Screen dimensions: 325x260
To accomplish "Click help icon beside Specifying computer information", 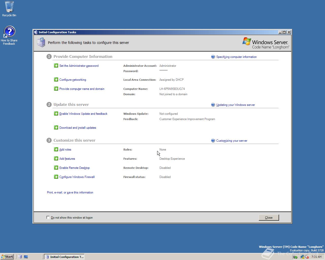I will point(213,57).
